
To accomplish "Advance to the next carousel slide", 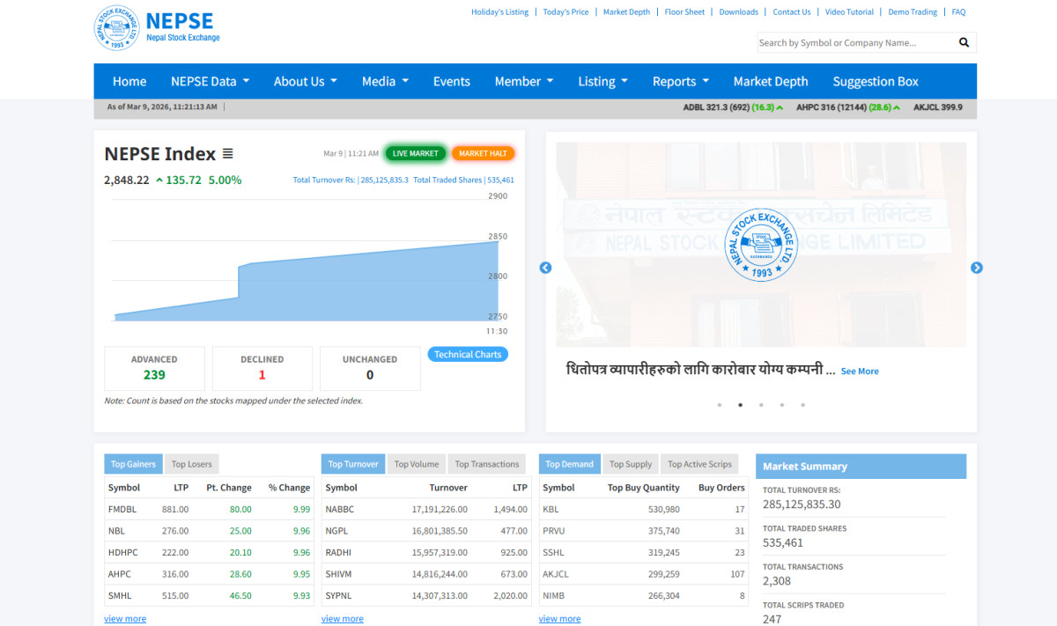I will tap(976, 268).
